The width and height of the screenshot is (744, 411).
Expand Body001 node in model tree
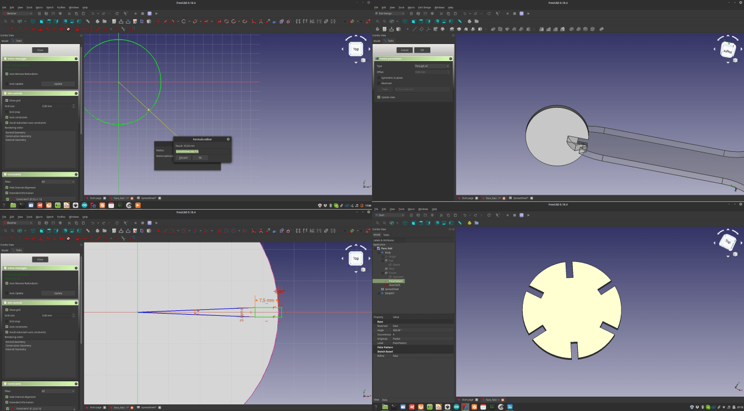(379, 293)
